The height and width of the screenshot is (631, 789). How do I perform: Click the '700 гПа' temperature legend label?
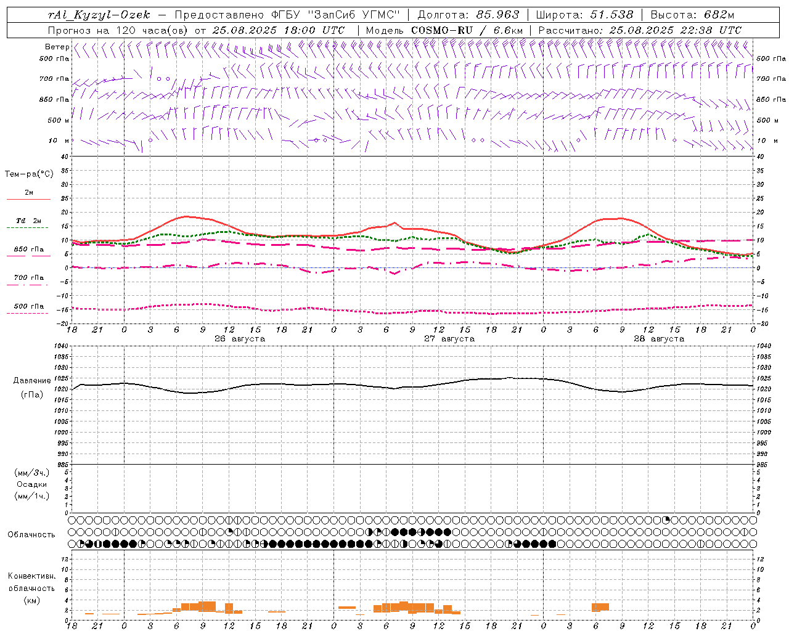point(29,278)
